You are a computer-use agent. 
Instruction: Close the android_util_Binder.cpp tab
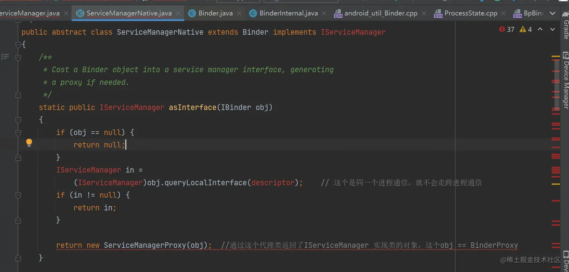coord(424,13)
